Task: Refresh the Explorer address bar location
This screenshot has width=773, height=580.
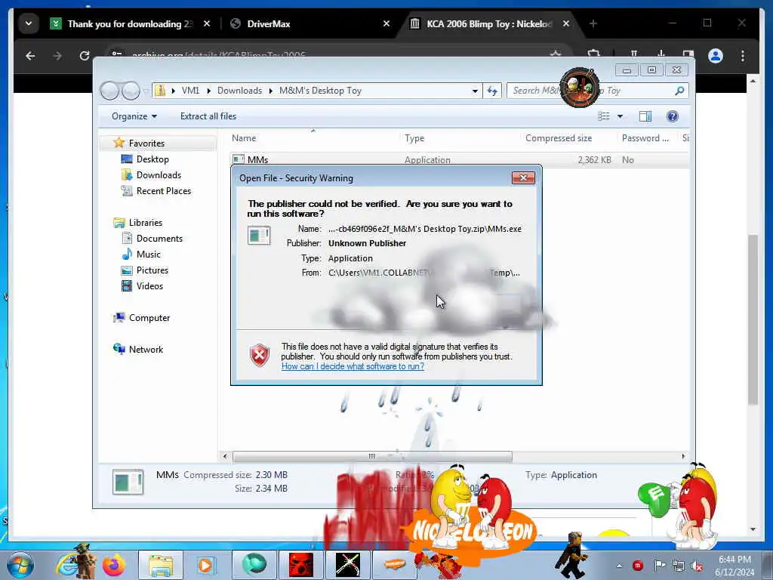Action: [x=492, y=91]
